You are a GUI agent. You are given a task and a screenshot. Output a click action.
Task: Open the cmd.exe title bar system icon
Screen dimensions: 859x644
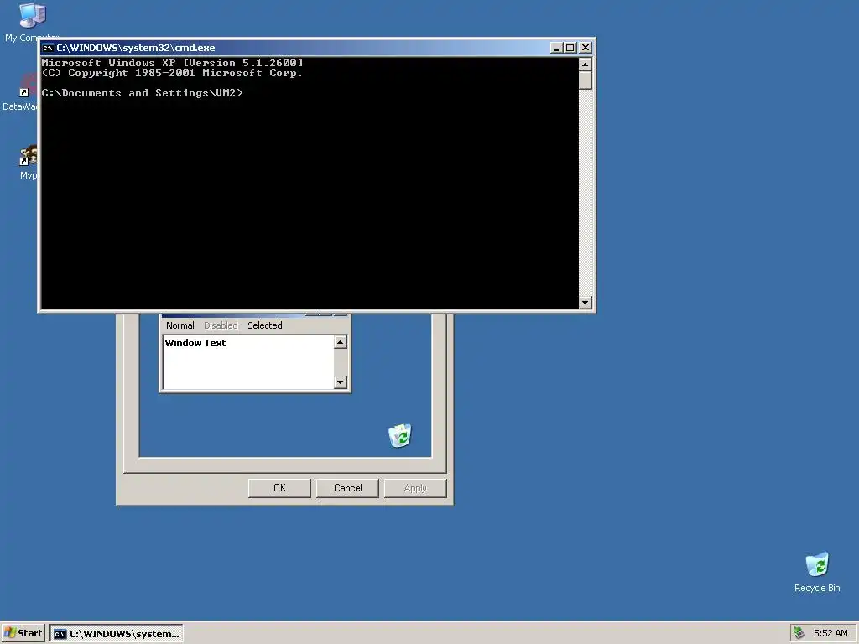[x=48, y=48]
